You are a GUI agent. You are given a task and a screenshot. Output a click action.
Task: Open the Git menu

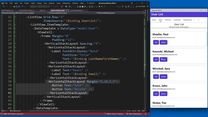coord(21,3)
